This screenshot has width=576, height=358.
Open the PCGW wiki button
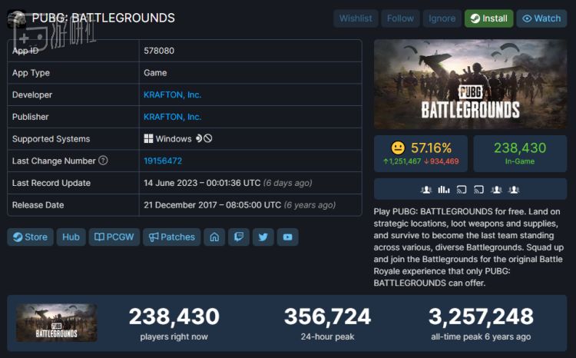coord(114,237)
